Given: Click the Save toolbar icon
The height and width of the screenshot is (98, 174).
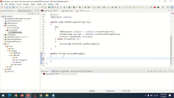Looking at the screenshot, I should coord(7,7).
